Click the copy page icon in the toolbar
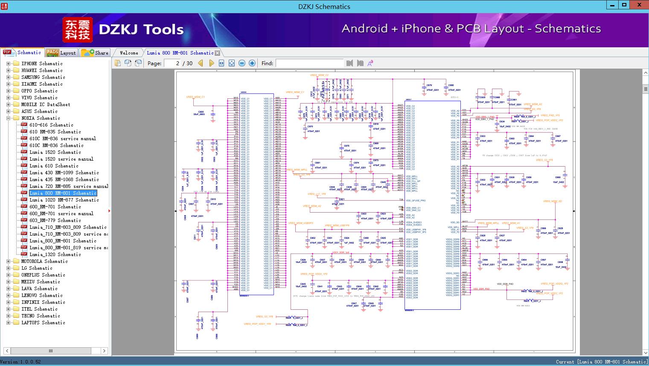Screen dimensions: 649x366 coord(117,63)
